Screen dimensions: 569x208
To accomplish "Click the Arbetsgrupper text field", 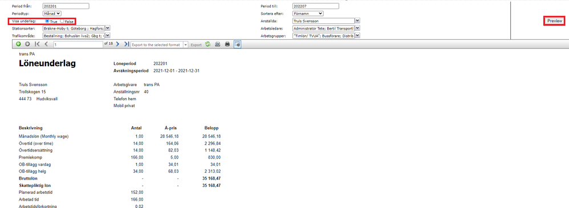I will point(323,35).
